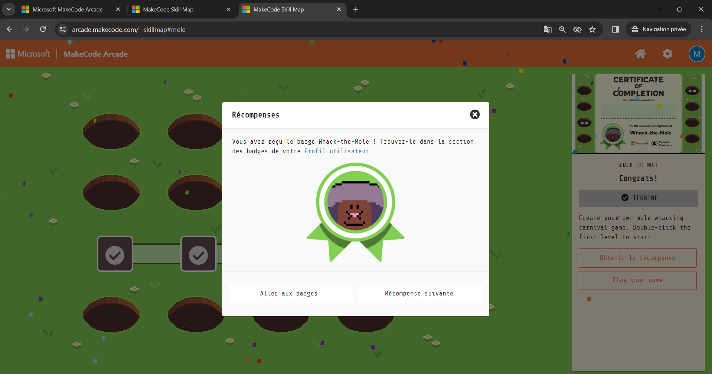Close the Récompenses dialog
Image resolution: width=712 pixels, height=374 pixels.
pyautogui.click(x=474, y=114)
